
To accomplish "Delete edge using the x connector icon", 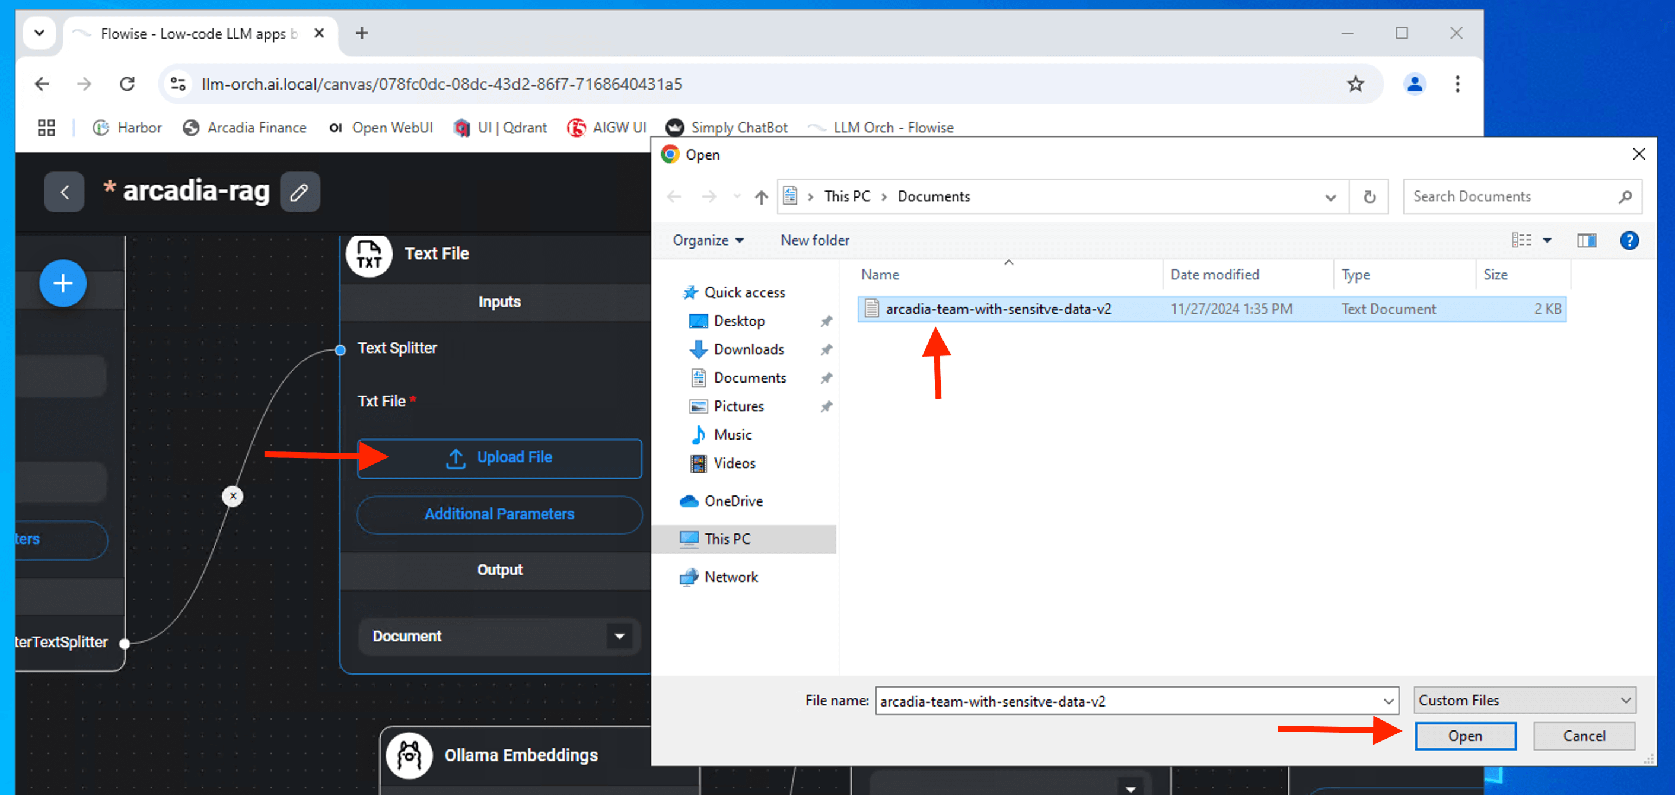I will tap(233, 497).
